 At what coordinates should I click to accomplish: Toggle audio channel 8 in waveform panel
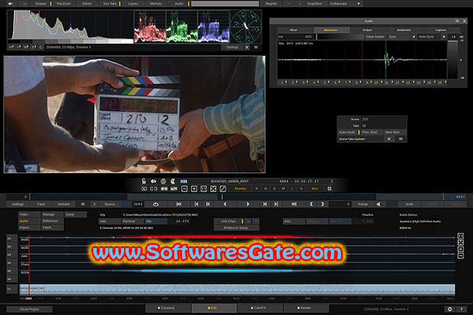pos(357,82)
